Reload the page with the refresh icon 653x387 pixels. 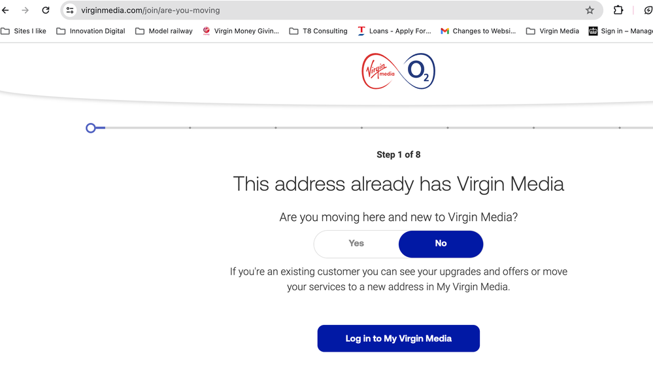[x=46, y=10]
